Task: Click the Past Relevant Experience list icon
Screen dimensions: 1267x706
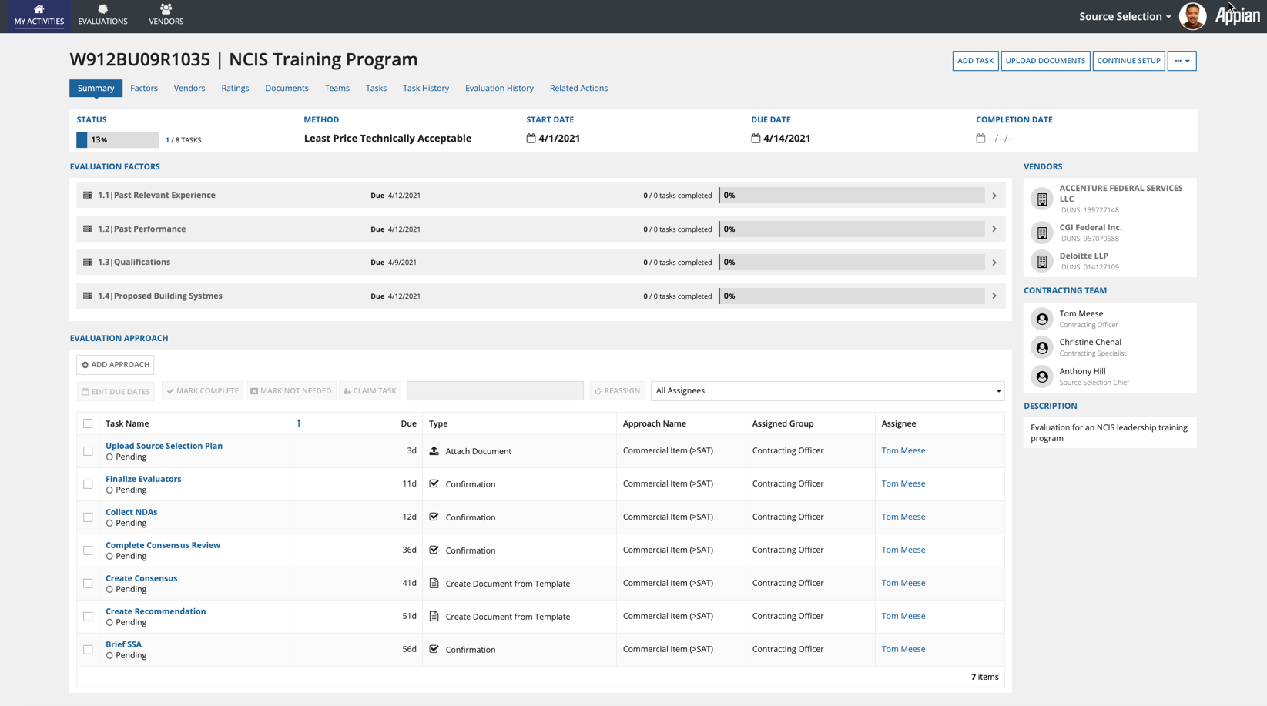Action: pyautogui.click(x=88, y=196)
